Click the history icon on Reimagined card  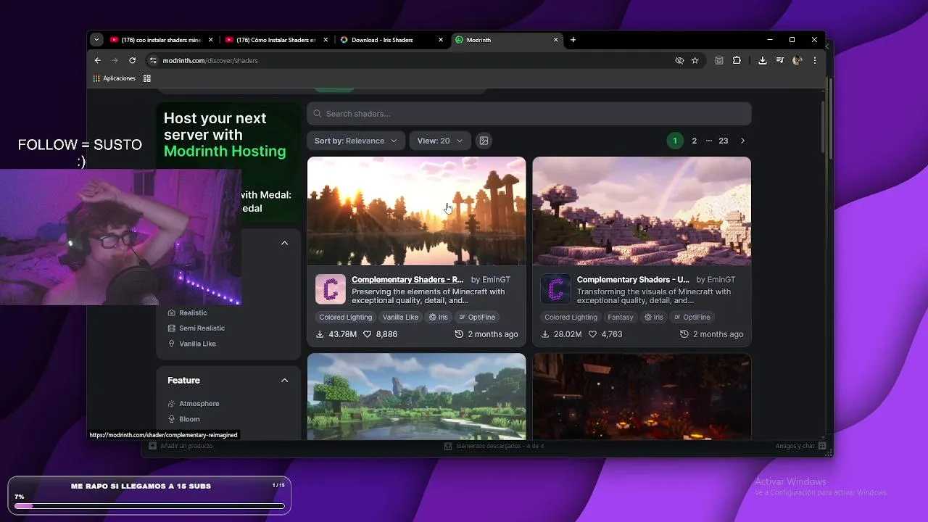tap(459, 334)
